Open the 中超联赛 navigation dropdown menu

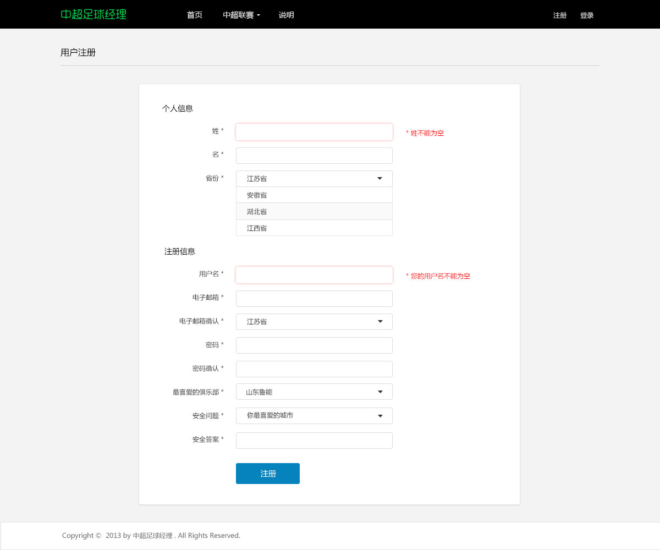[241, 15]
